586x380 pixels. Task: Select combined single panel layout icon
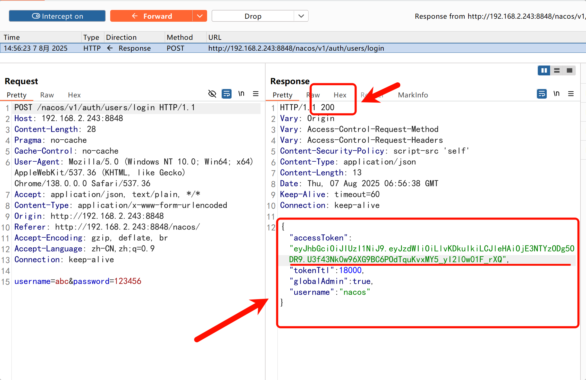pos(569,70)
